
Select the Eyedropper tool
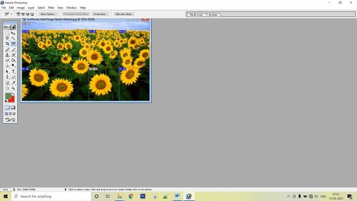(x=13, y=83)
